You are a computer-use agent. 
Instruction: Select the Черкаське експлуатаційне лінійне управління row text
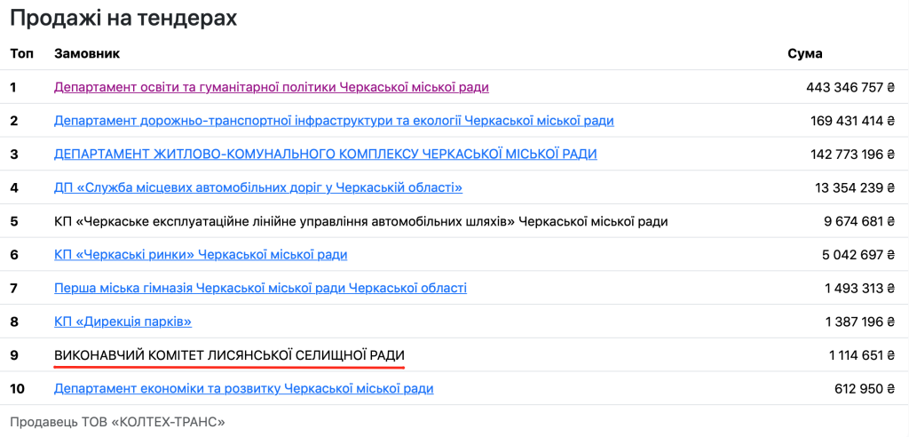pyautogui.click(x=360, y=222)
